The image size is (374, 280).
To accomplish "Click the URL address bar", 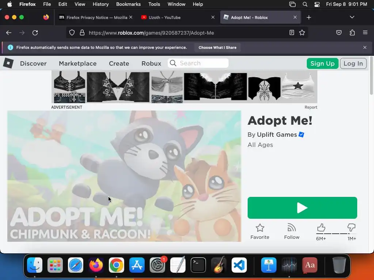I will click(187, 33).
